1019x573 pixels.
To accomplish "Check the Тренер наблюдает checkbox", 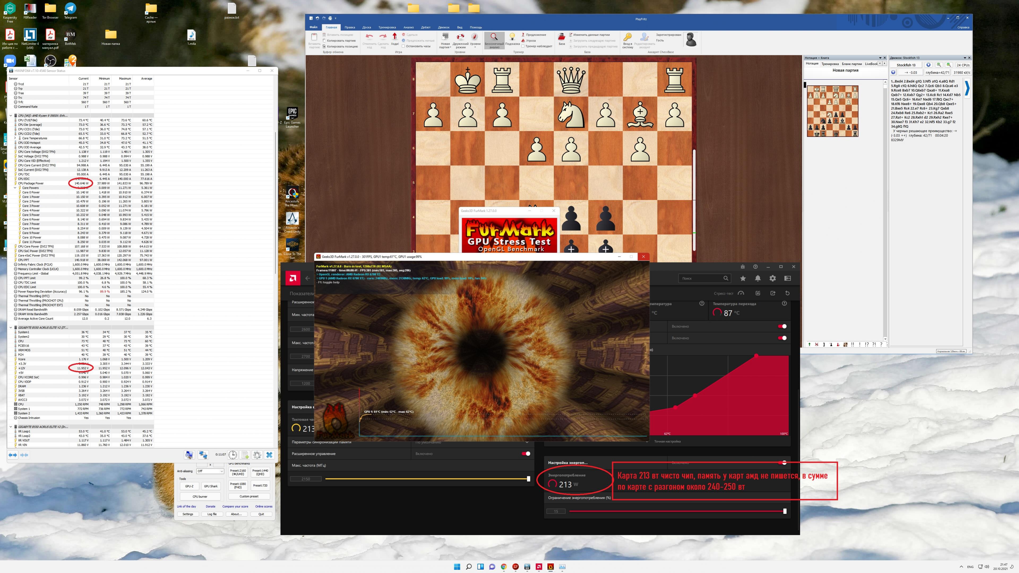I will 523,46.
